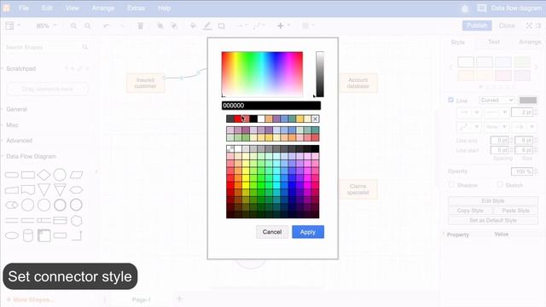Image resolution: width=546 pixels, height=307 pixels.
Task: Click the redo arrow icon
Action: coord(121,26)
